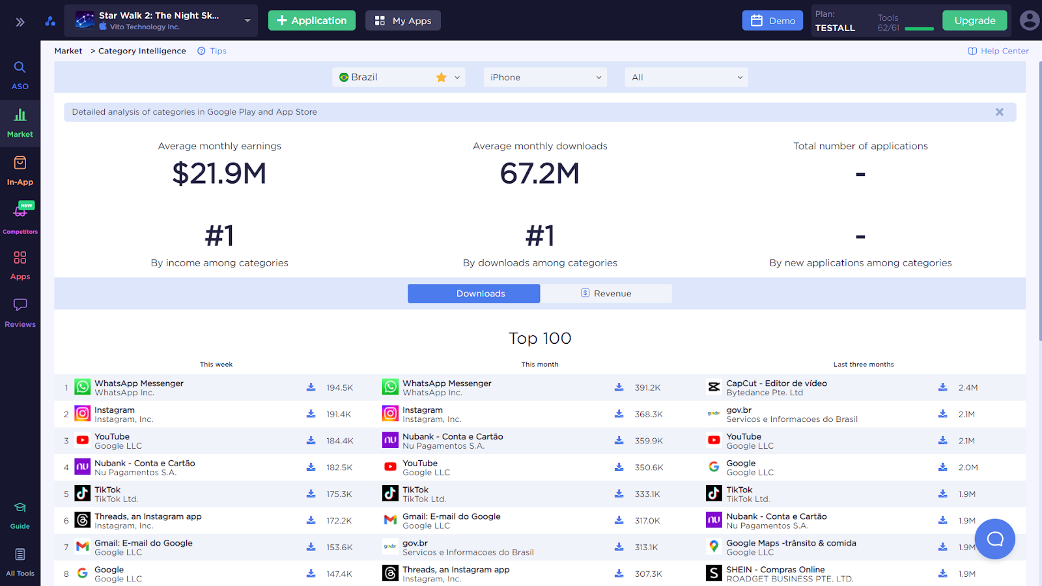1042x586 pixels.
Task: Open All Tools in the sidebar
Action: (x=20, y=563)
